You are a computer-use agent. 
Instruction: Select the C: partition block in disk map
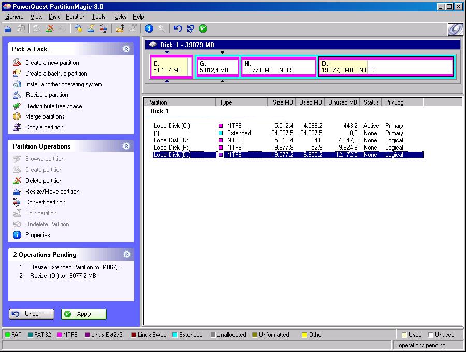pyautogui.click(x=171, y=67)
